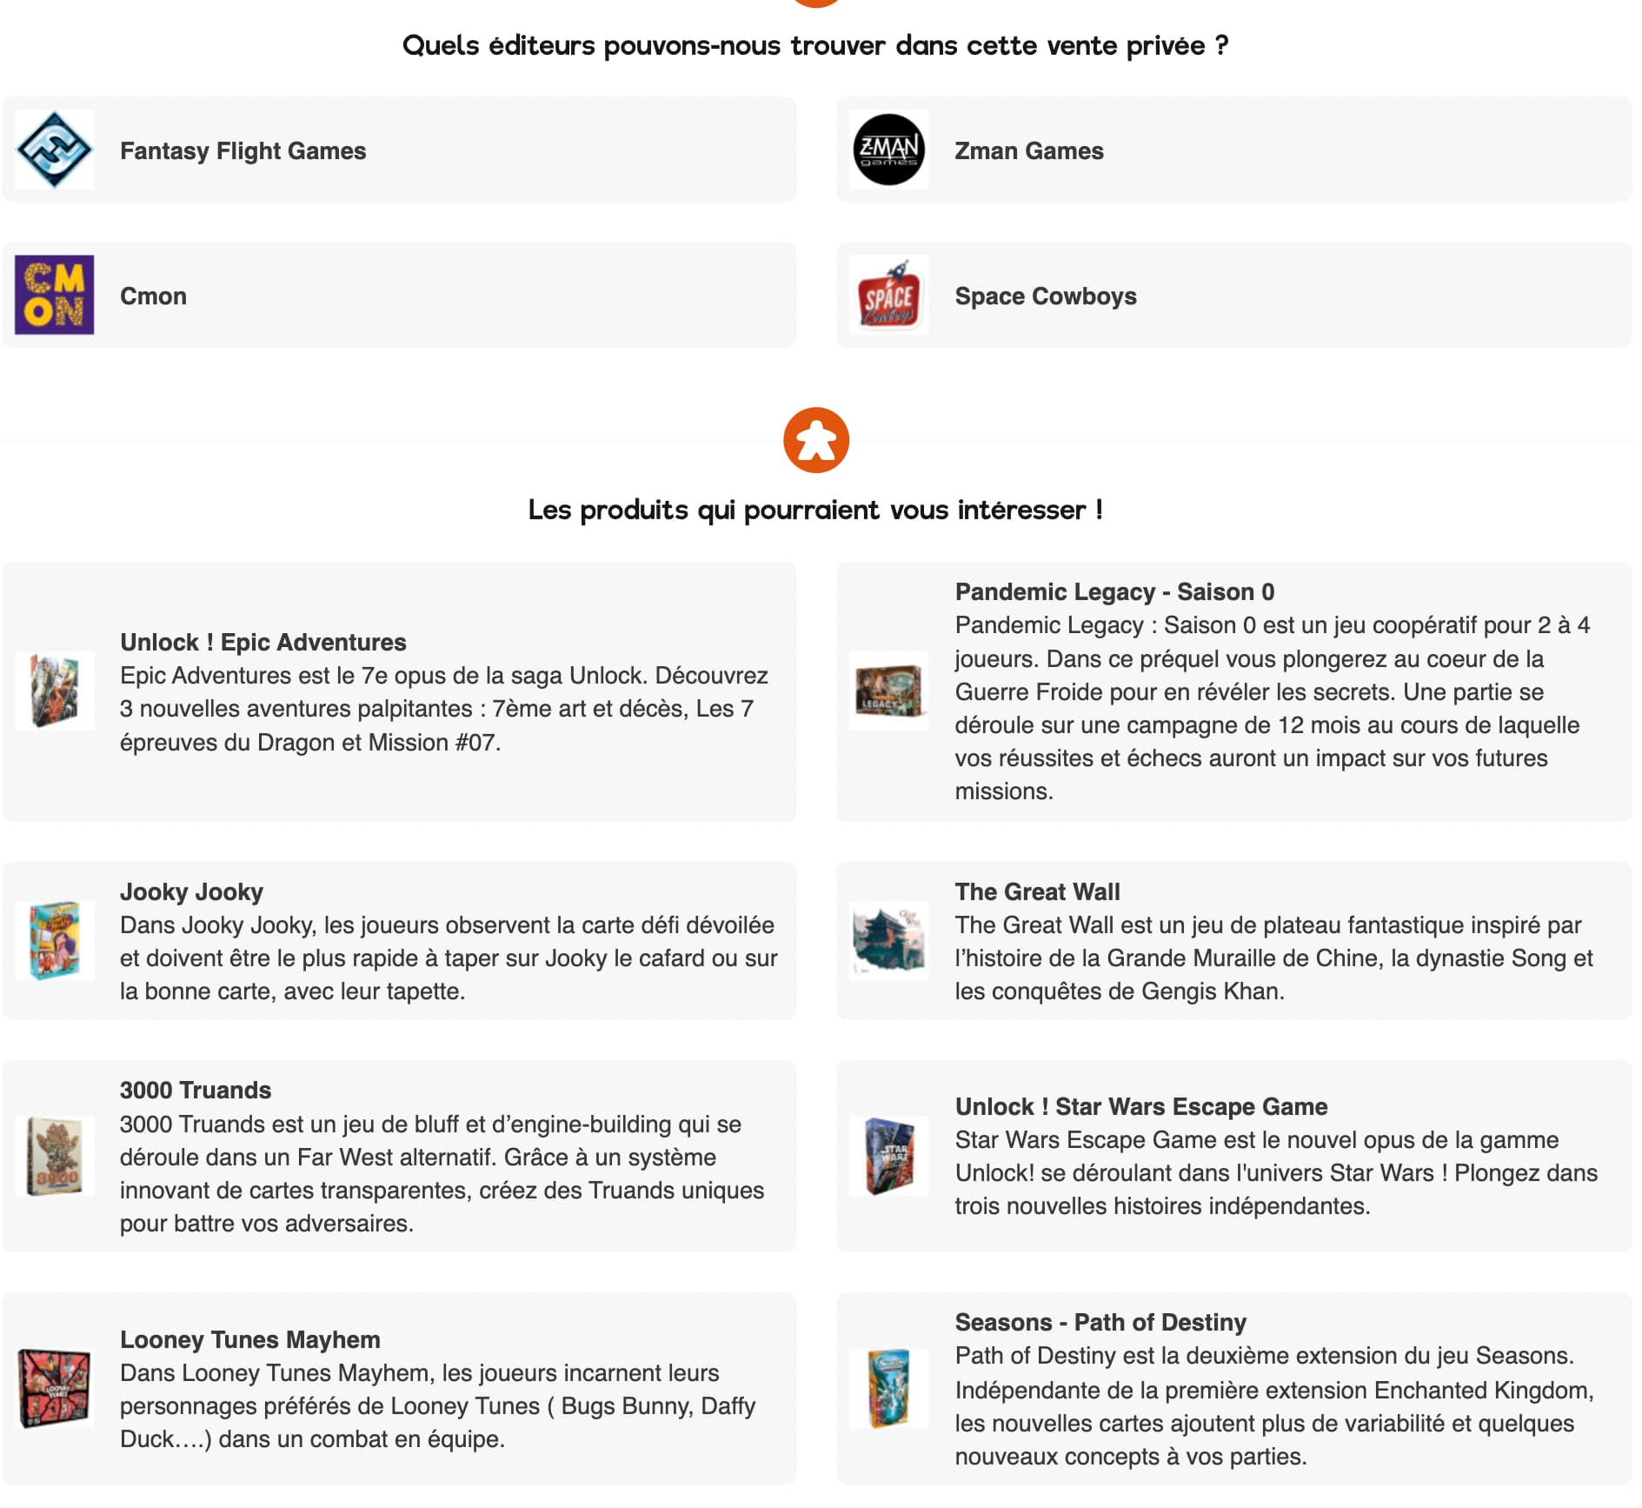
Task: Select the Zman Games publisher name
Action: click(x=1029, y=151)
